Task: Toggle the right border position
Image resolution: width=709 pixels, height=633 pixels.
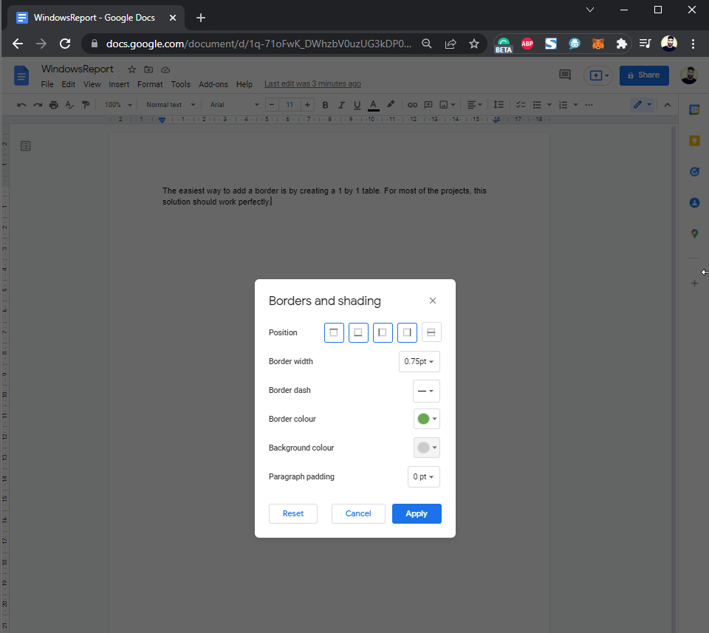Action: click(407, 332)
